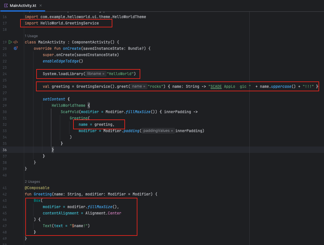This screenshot has width=324, height=245.
Task: Click the 'name =' hint in greet call
Action: [138, 86]
